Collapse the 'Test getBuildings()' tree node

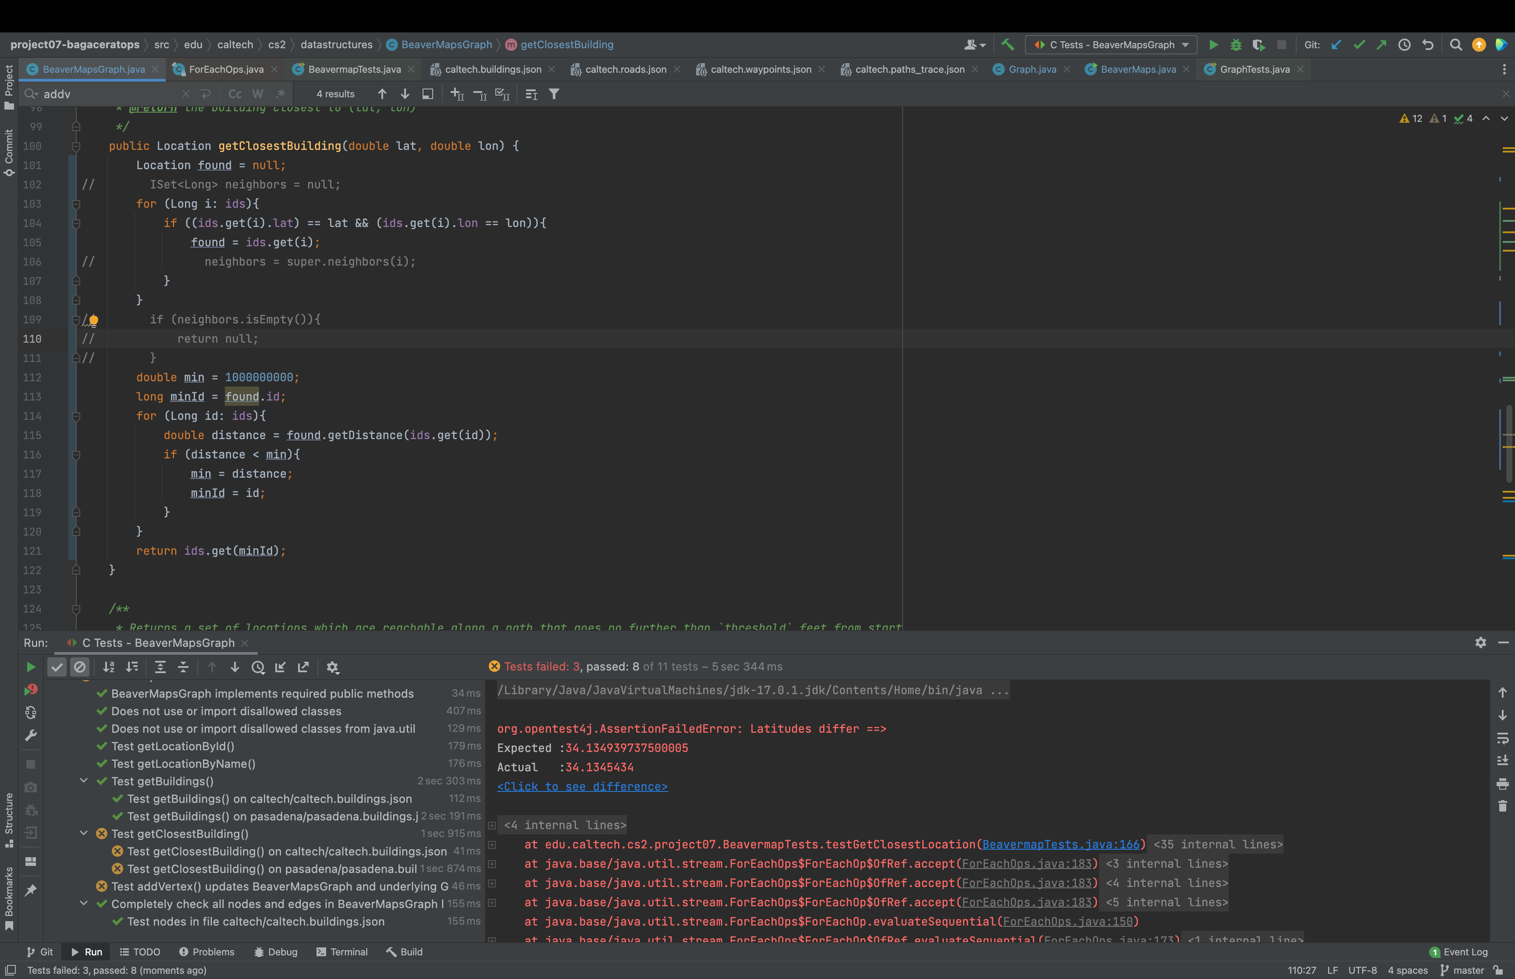(x=83, y=780)
